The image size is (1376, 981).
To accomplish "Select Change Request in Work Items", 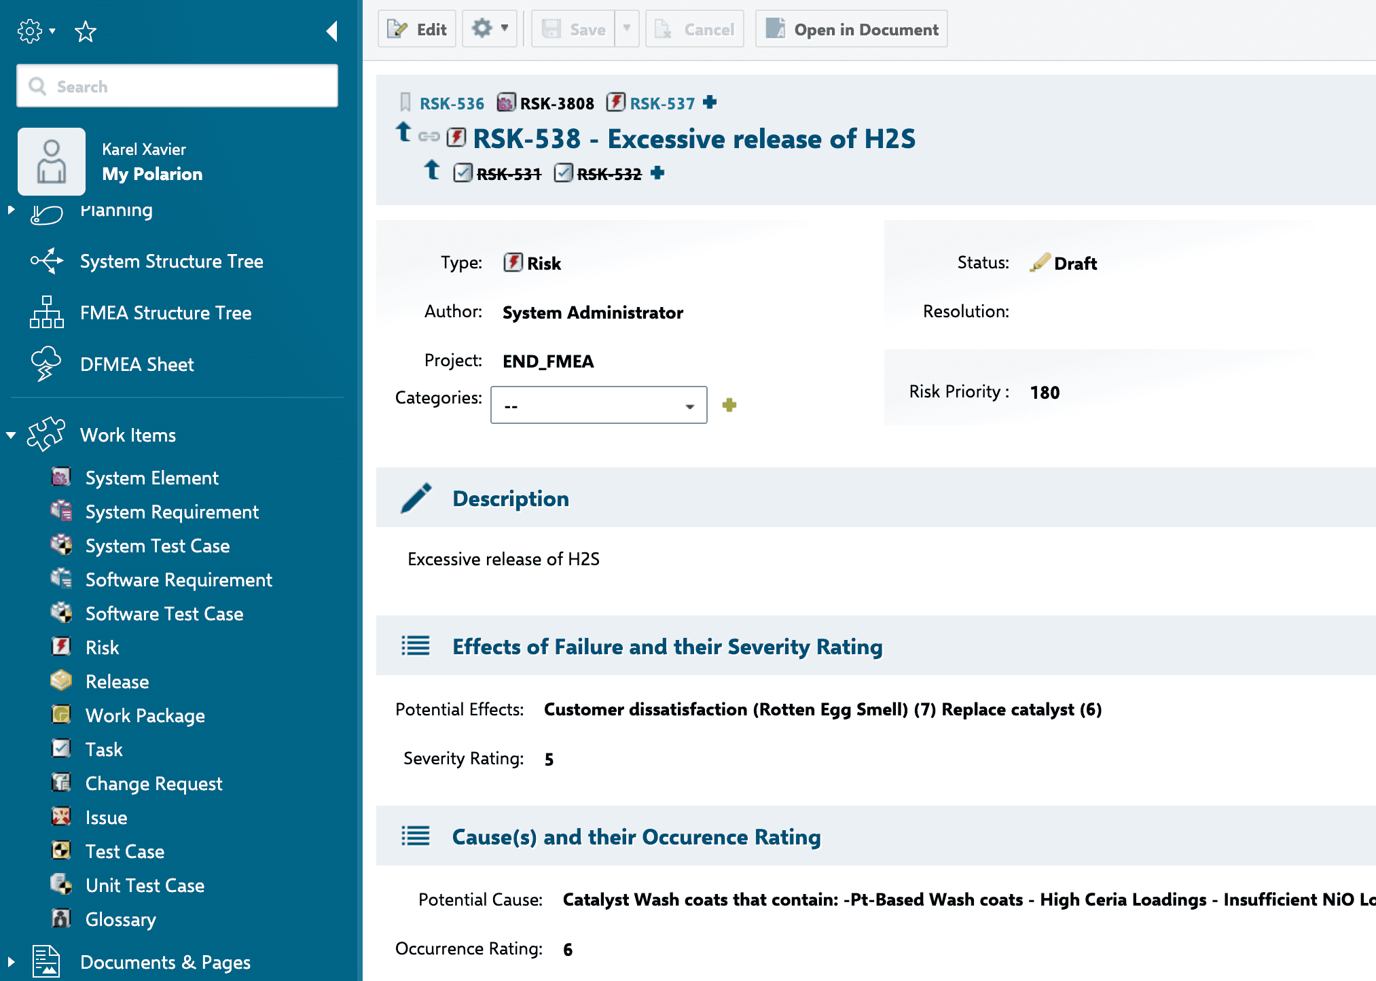I will pos(153,783).
